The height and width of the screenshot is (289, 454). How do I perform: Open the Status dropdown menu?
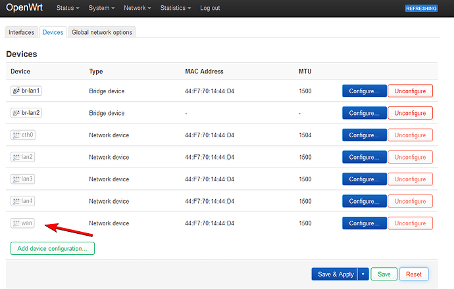(68, 8)
